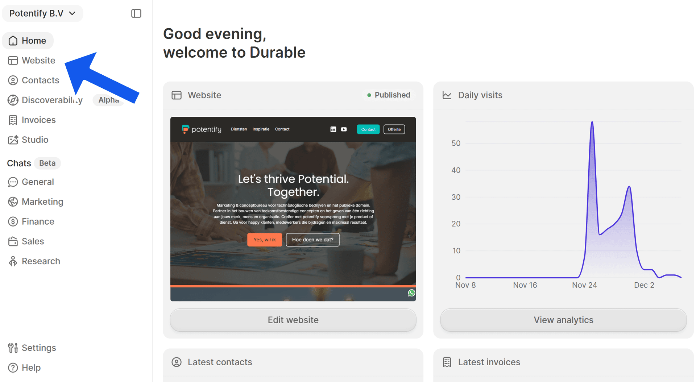The height and width of the screenshot is (382, 696).
Task: Click the 'Hoe doen we dat?' button
Action: click(312, 240)
